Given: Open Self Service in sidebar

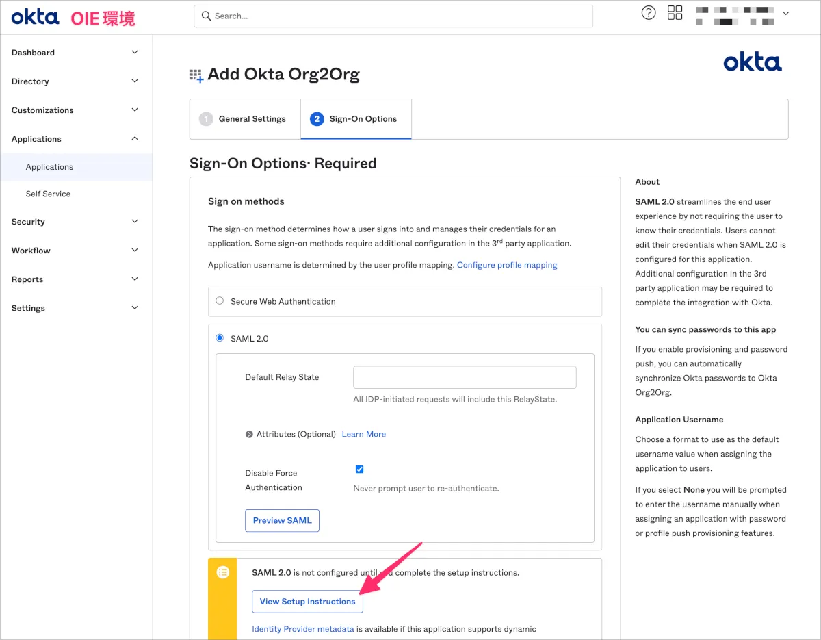Looking at the screenshot, I should click(x=48, y=194).
